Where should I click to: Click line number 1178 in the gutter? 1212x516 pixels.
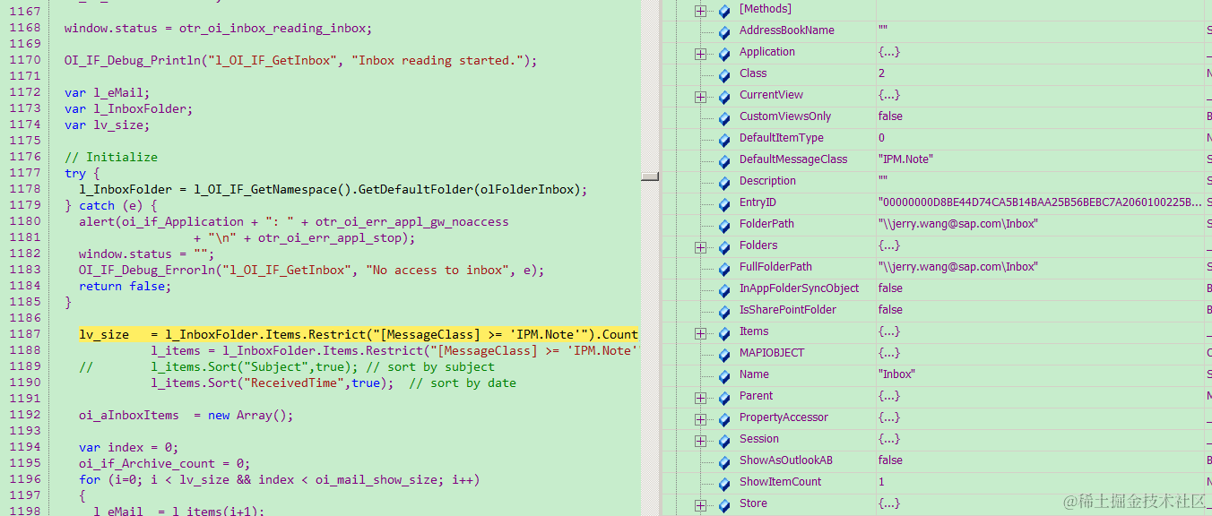pyautogui.click(x=25, y=189)
